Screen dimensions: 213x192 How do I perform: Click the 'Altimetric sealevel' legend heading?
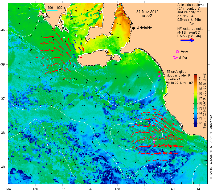pyautogui.click(x=191, y=5)
